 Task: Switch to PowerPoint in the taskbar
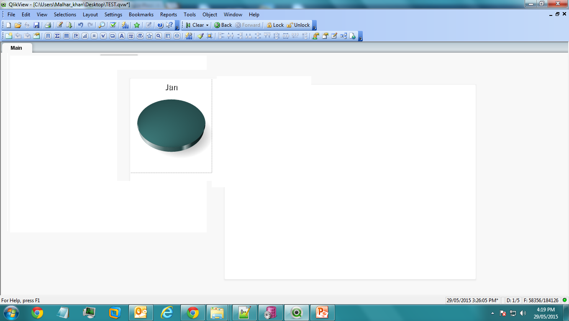pyautogui.click(x=323, y=313)
